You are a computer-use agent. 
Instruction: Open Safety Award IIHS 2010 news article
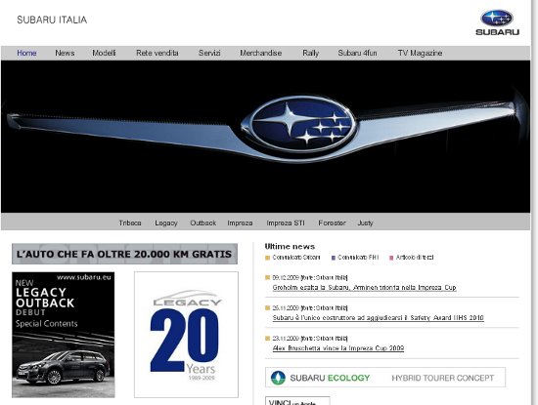[379, 318]
